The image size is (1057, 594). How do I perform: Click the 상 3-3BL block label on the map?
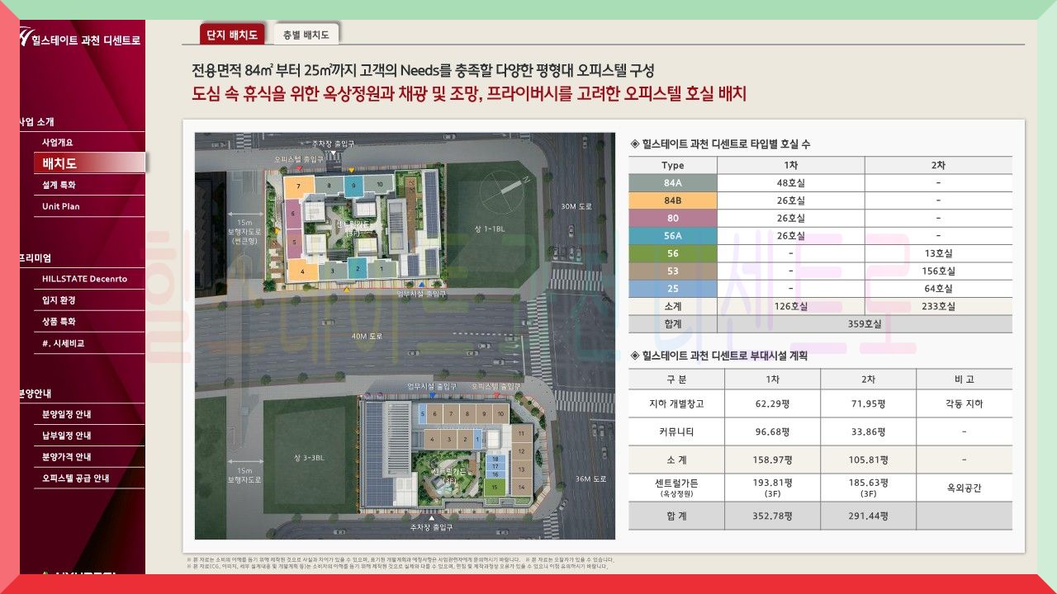pos(310,458)
